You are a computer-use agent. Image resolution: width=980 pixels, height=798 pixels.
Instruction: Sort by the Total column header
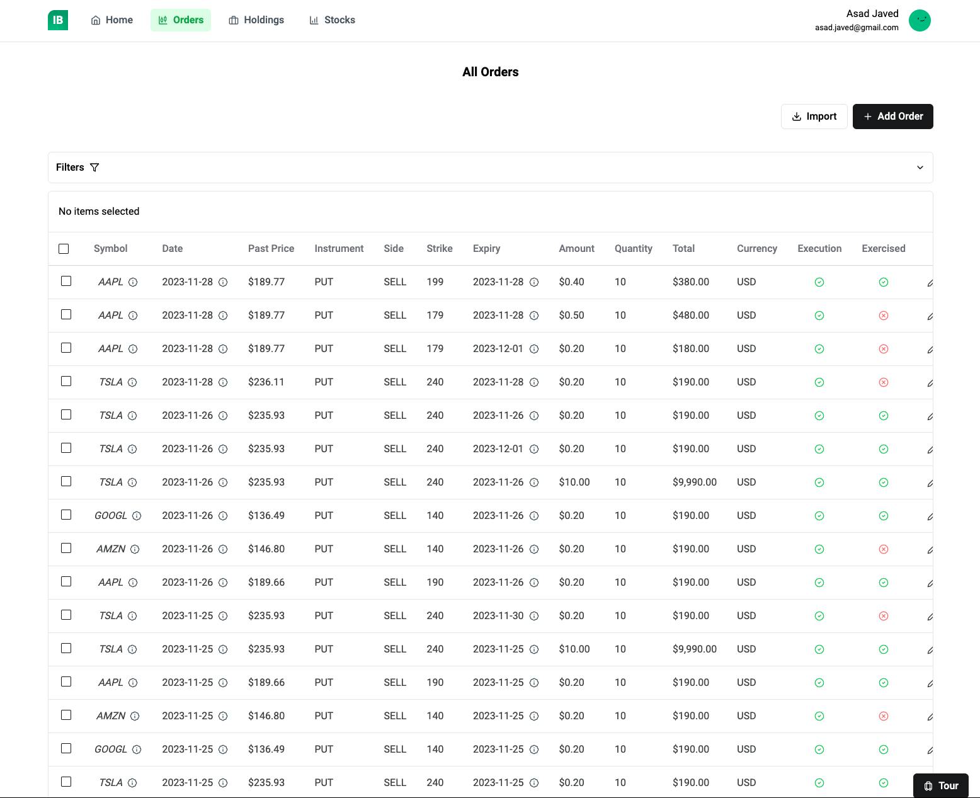coord(683,249)
